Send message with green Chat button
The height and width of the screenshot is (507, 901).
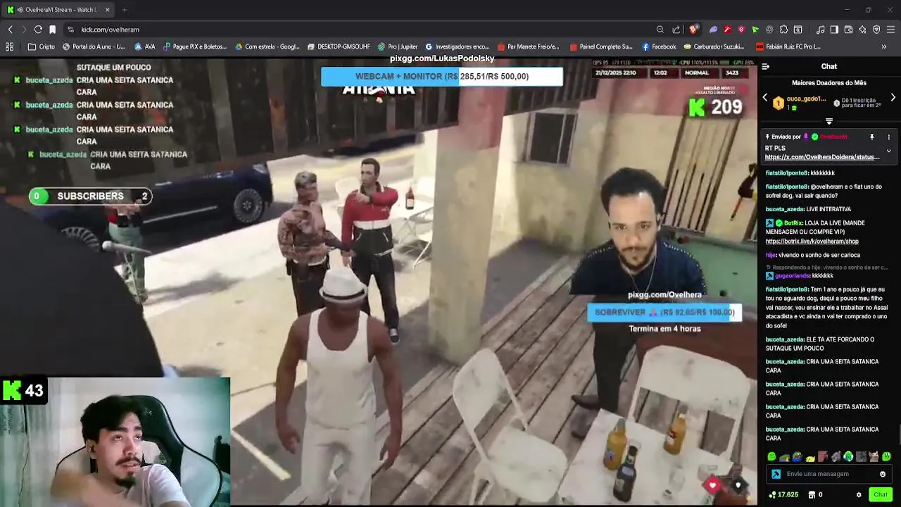click(x=881, y=494)
